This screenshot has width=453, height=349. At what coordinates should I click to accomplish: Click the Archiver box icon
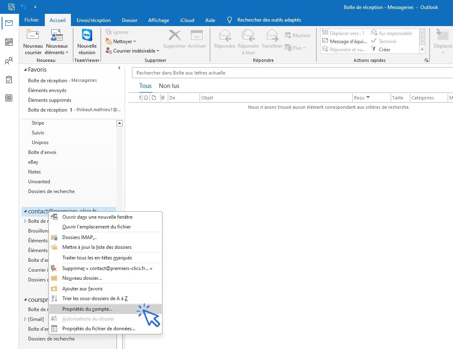(196, 35)
